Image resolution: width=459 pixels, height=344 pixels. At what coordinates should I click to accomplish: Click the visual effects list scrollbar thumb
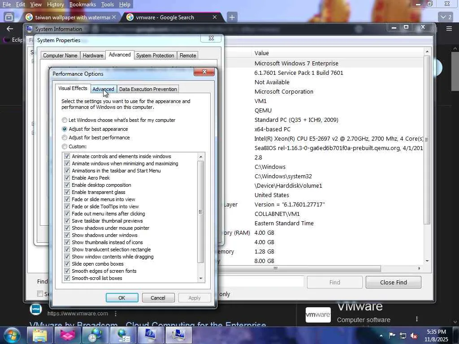click(200, 212)
